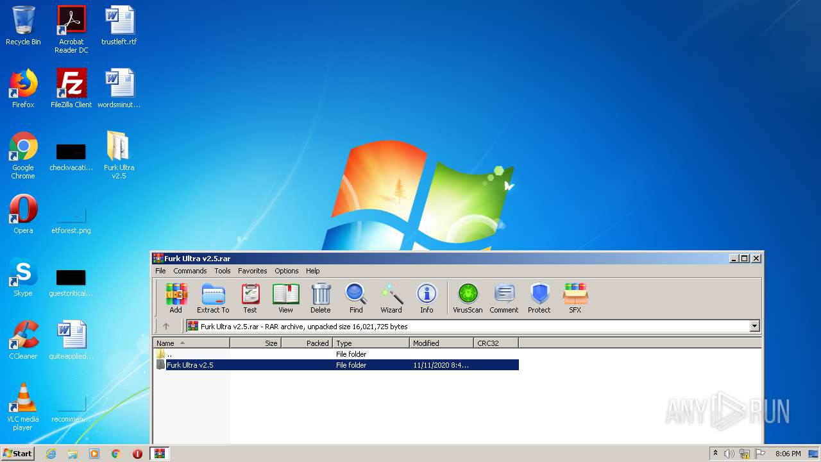The image size is (821, 462).
Task: Sort by the Modified column header
Action: click(441, 343)
